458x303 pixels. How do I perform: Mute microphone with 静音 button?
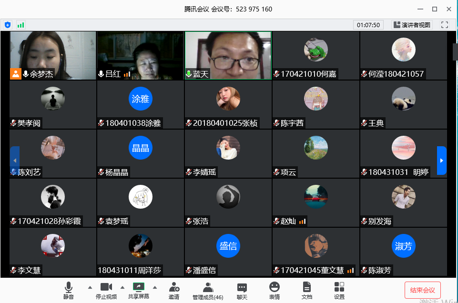pyautogui.click(x=69, y=291)
